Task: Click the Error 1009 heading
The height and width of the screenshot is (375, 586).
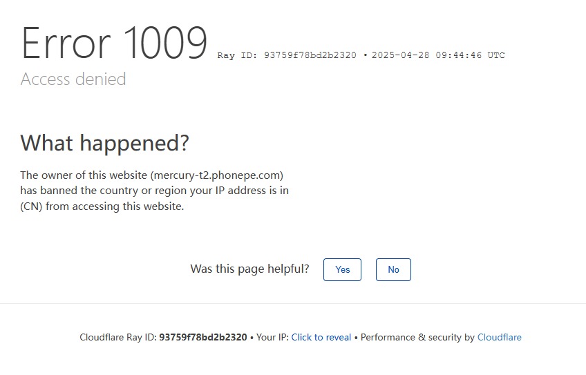Action: (x=114, y=44)
